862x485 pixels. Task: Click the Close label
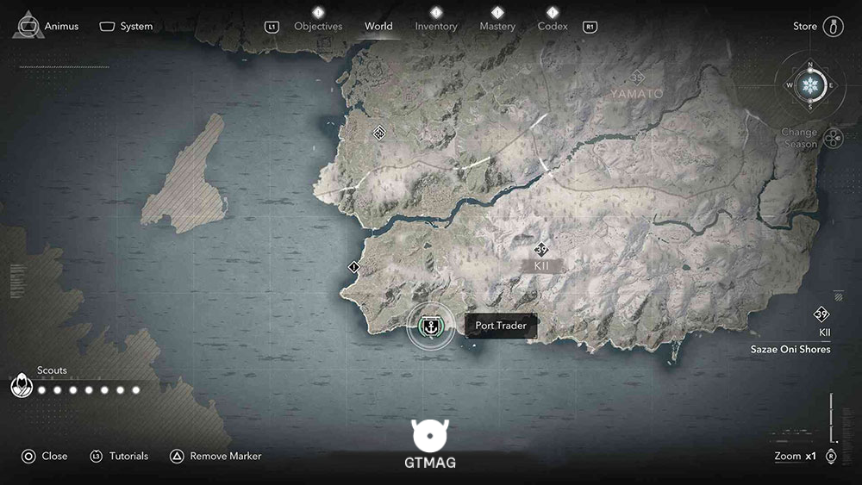point(54,456)
